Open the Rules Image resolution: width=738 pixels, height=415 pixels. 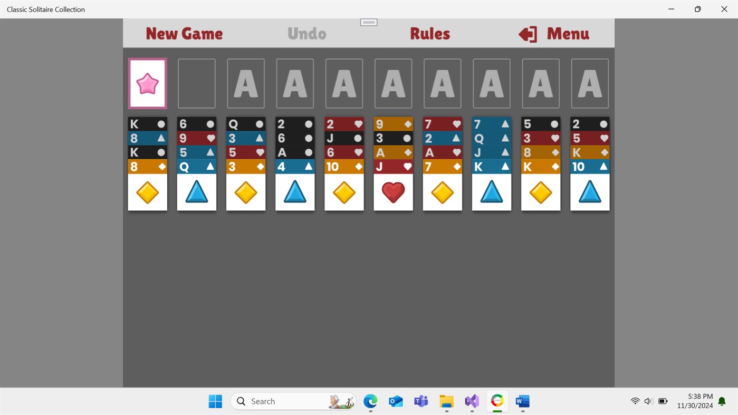click(x=430, y=33)
